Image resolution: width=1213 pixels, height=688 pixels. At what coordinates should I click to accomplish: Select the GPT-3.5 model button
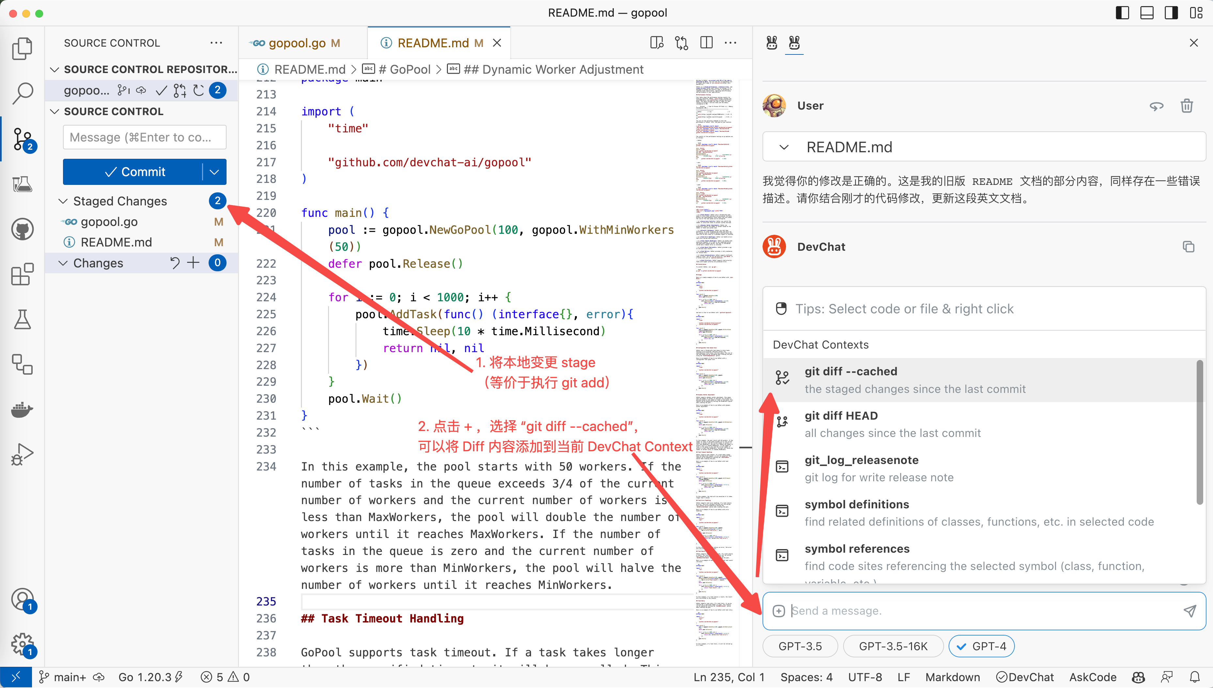800,646
